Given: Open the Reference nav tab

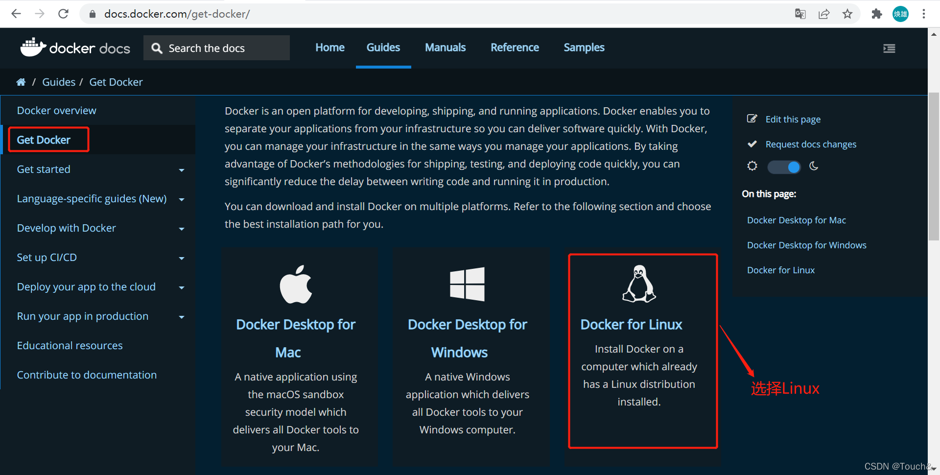Looking at the screenshot, I should (515, 47).
